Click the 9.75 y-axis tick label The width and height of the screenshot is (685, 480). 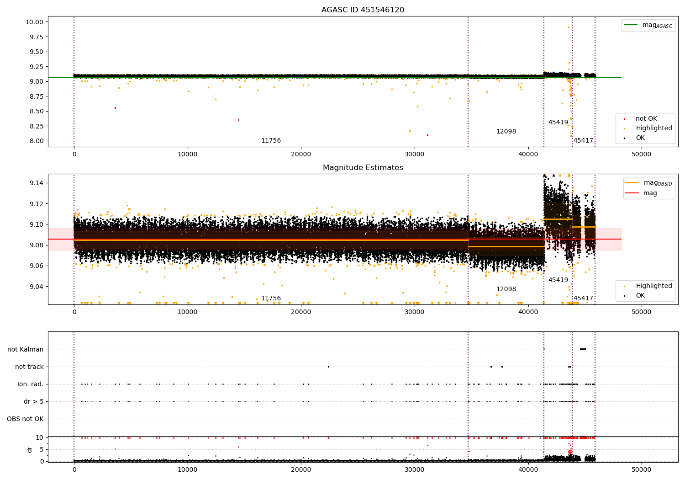(x=36, y=37)
